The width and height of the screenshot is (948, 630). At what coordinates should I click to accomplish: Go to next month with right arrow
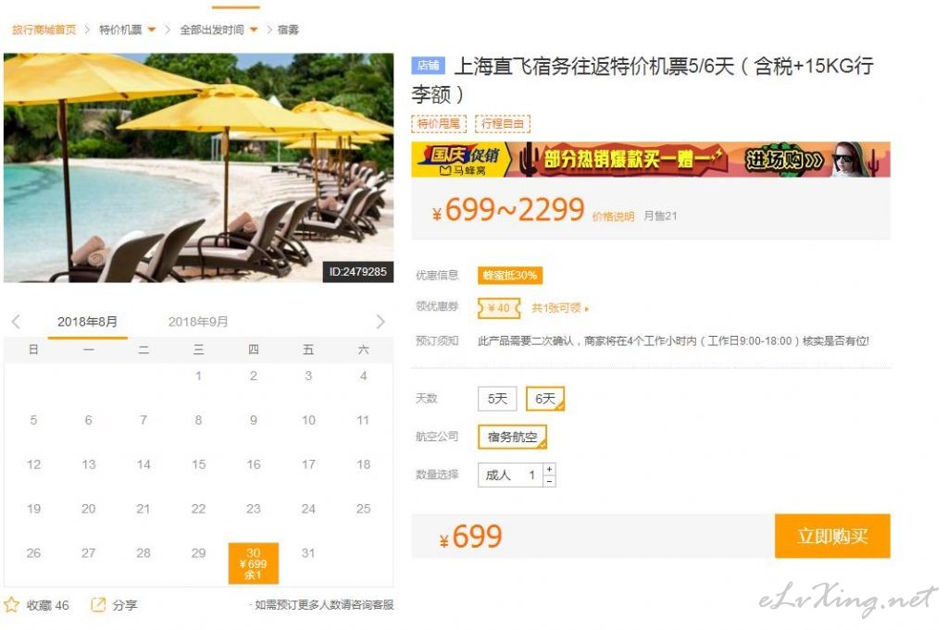380,321
